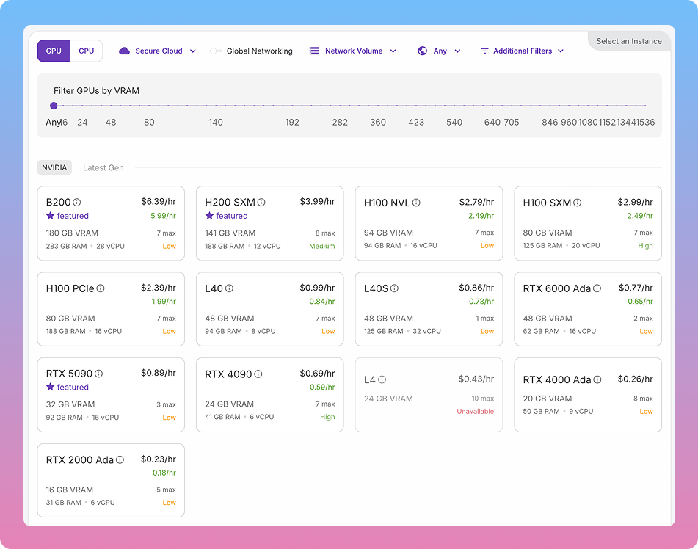Screen dimensions: 698x549
Task: Click the 140 label on the VRAM scale
Action: [216, 122]
